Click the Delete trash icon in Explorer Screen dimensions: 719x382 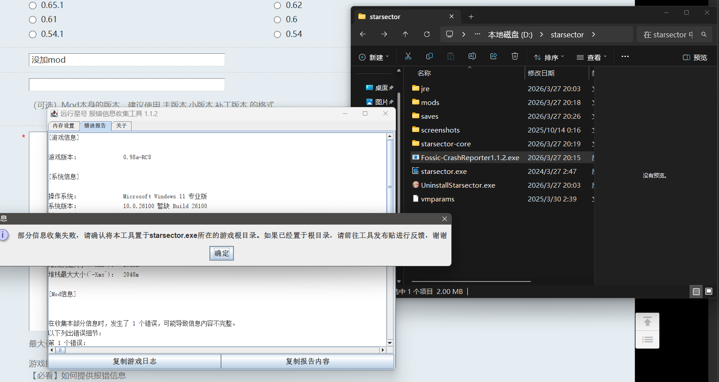click(515, 56)
